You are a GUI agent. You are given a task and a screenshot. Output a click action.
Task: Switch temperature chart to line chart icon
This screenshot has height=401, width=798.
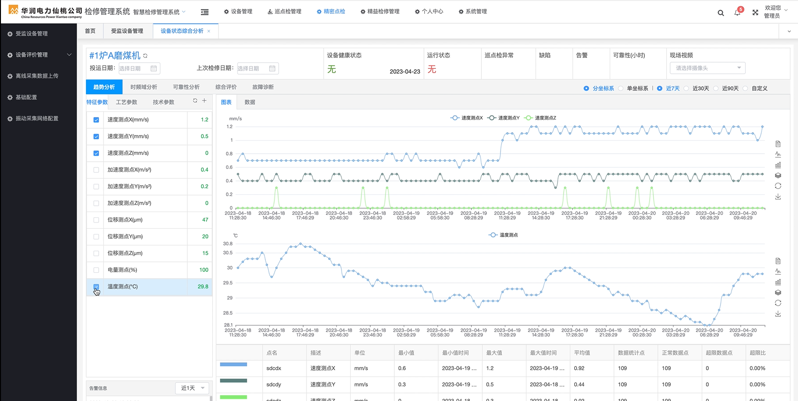click(778, 272)
